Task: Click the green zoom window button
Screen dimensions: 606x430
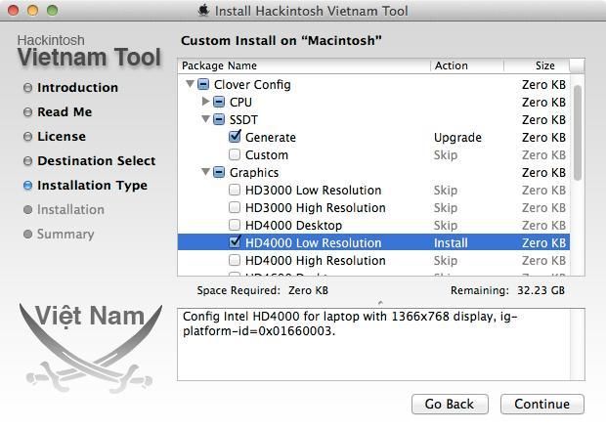Action: click(x=52, y=11)
